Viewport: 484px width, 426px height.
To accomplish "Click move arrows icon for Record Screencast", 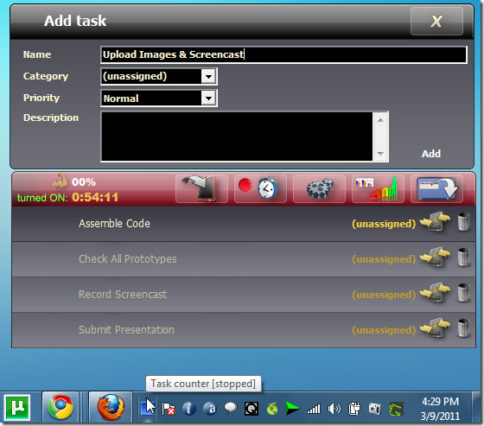I will [436, 293].
